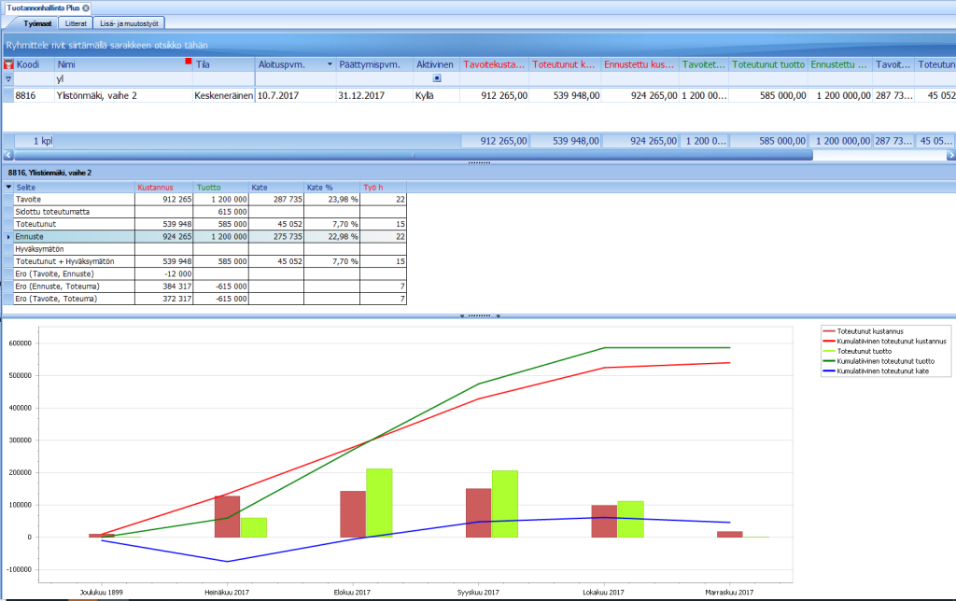The image size is (956, 601).
Task: Switch to the Litterat tab
Action: 76,23
